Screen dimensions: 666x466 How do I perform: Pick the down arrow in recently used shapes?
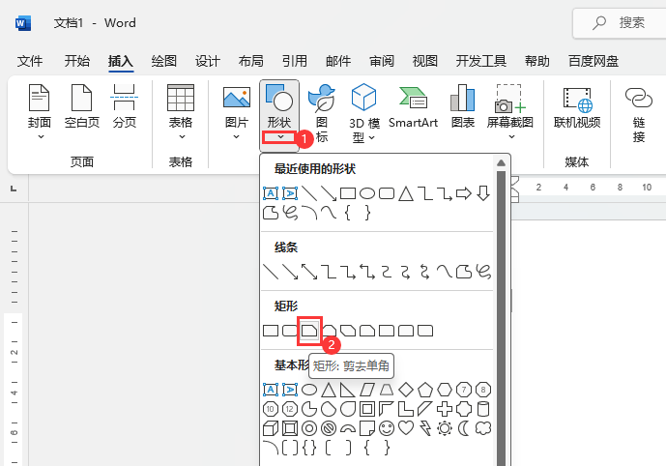click(483, 193)
